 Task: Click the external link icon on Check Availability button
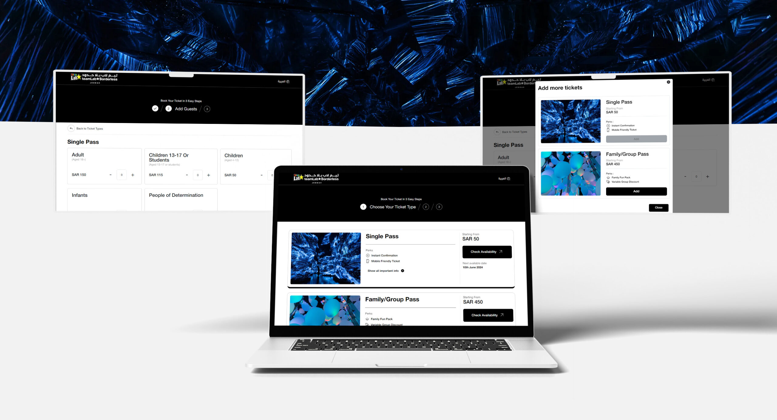point(500,251)
